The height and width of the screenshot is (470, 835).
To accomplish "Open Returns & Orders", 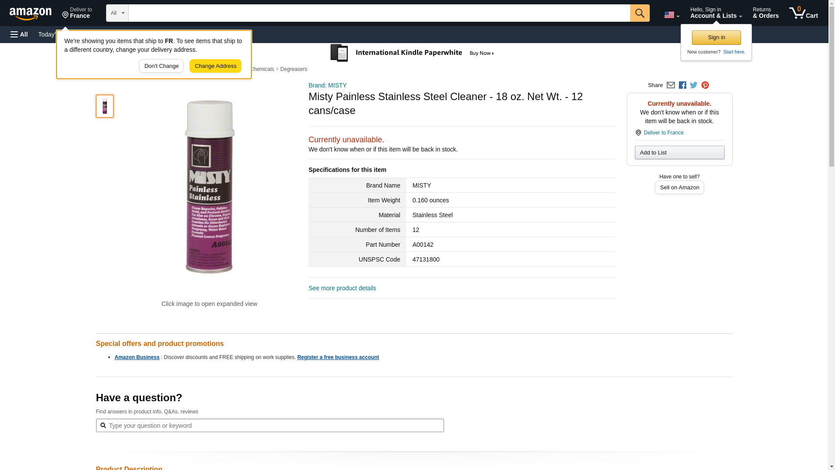I will click(765, 13).
